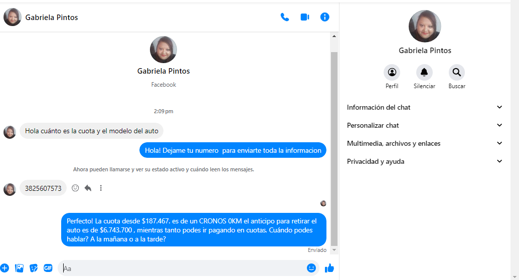Search the conversation using Buscar
The height and width of the screenshot is (280, 519).
(x=456, y=73)
